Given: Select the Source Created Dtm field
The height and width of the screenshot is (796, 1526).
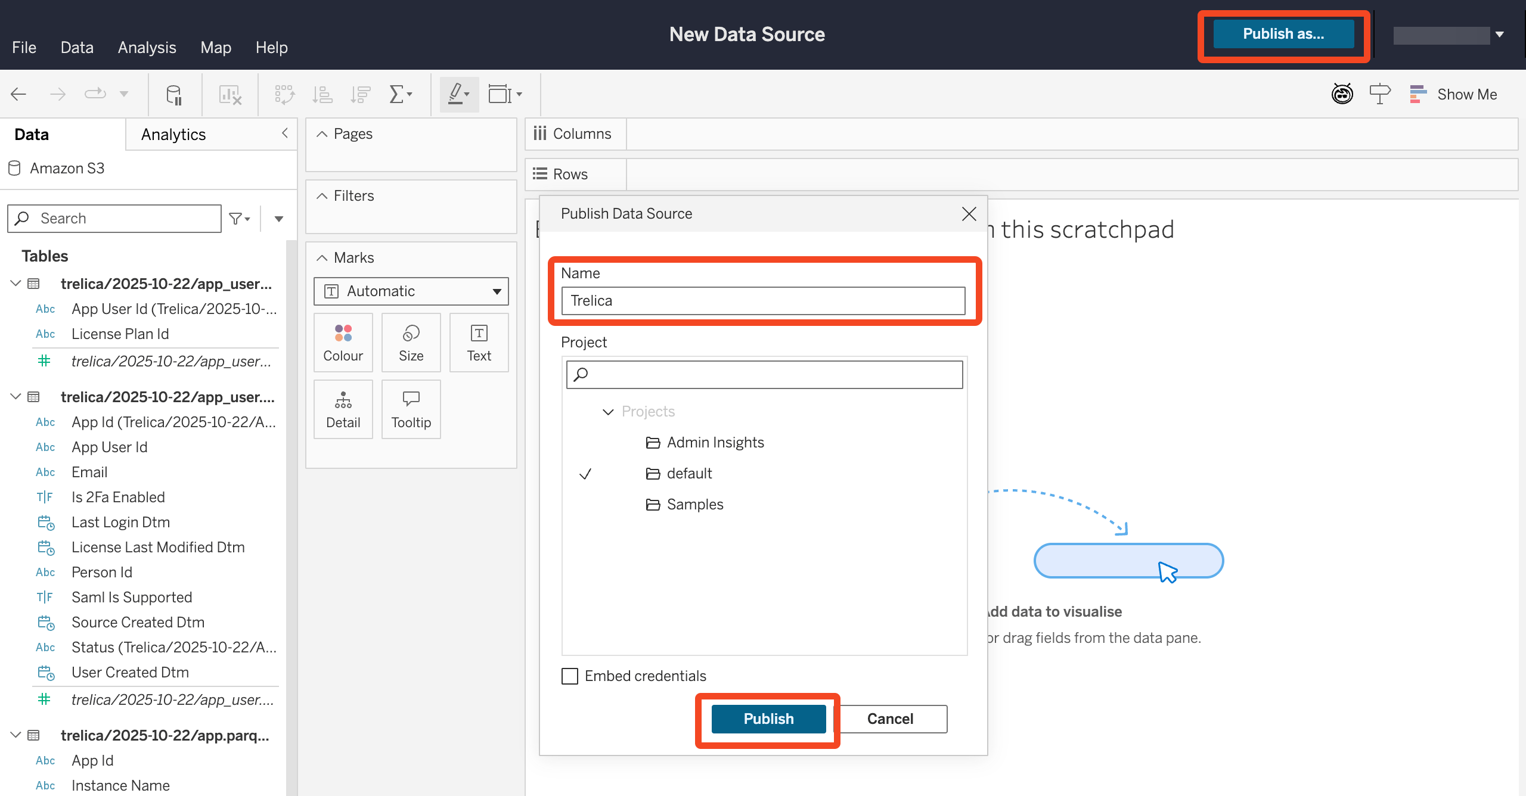Looking at the screenshot, I should pos(138,623).
